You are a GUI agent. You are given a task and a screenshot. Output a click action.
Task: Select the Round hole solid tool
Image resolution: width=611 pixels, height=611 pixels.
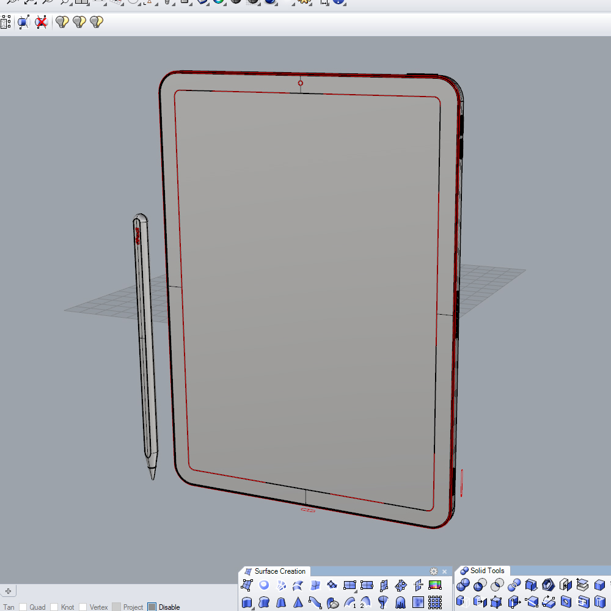pyautogui.click(x=566, y=602)
